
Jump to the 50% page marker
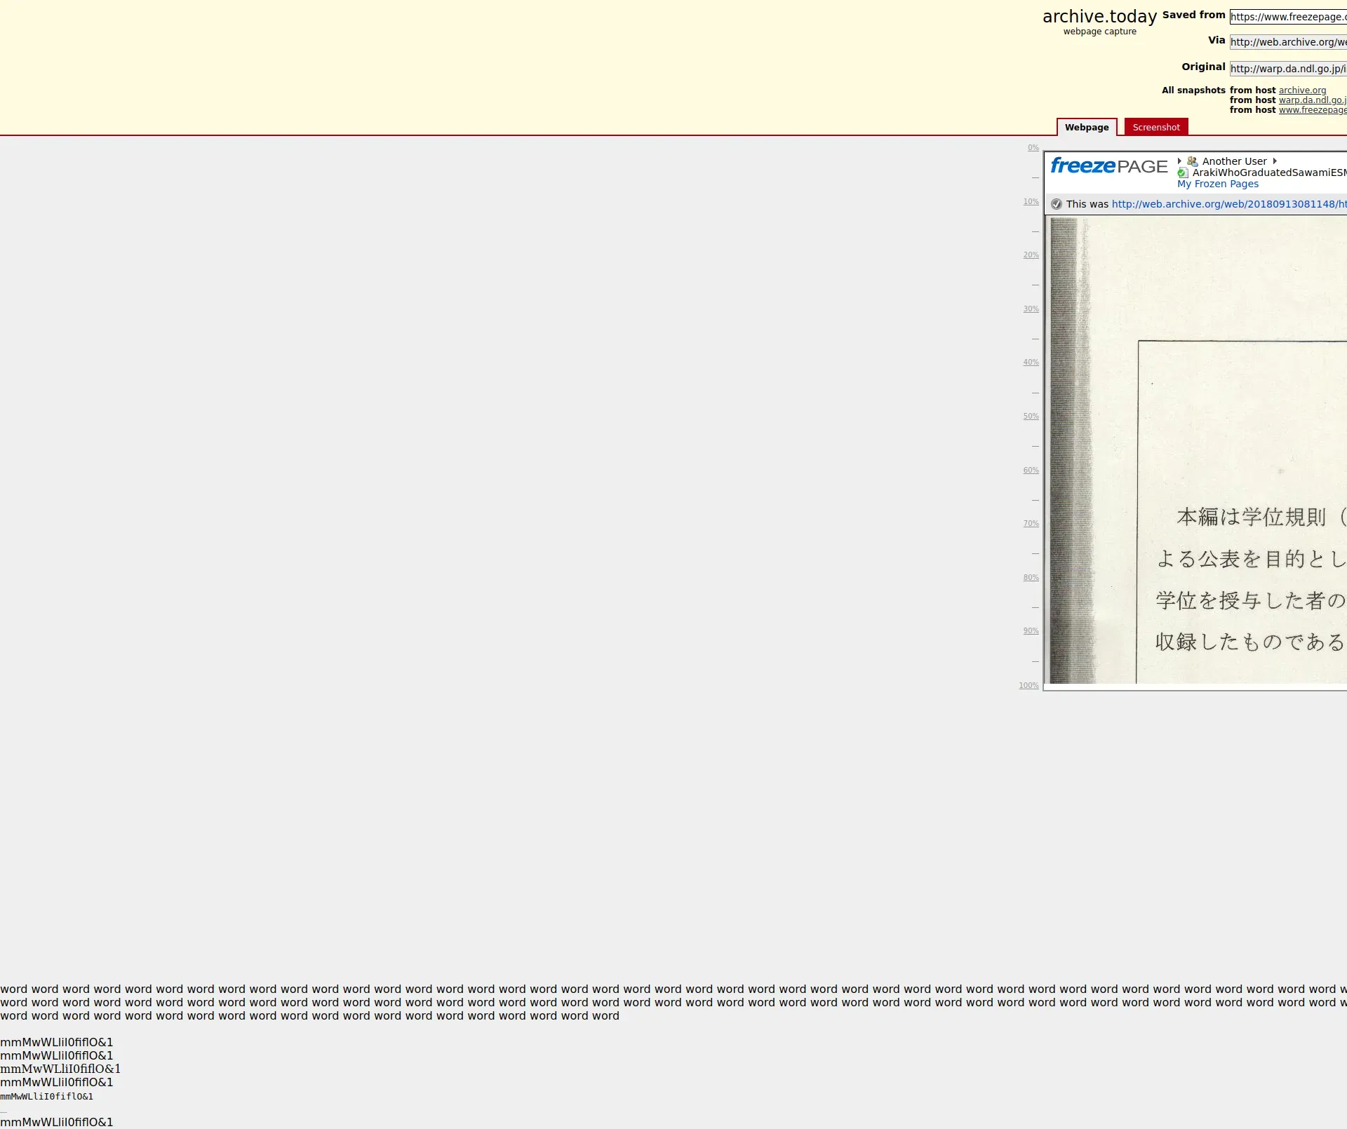click(x=1031, y=417)
